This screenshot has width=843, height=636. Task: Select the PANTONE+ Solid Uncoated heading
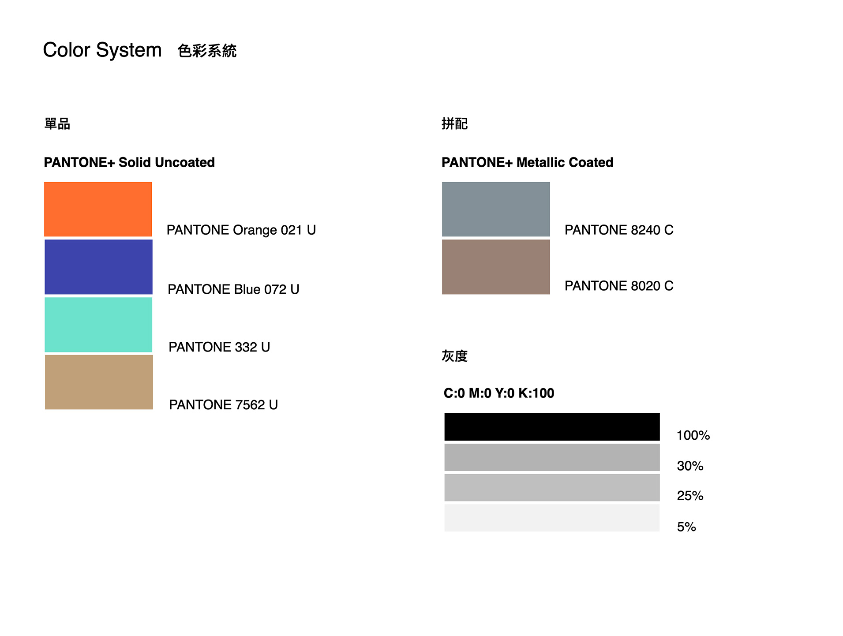click(x=129, y=162)
